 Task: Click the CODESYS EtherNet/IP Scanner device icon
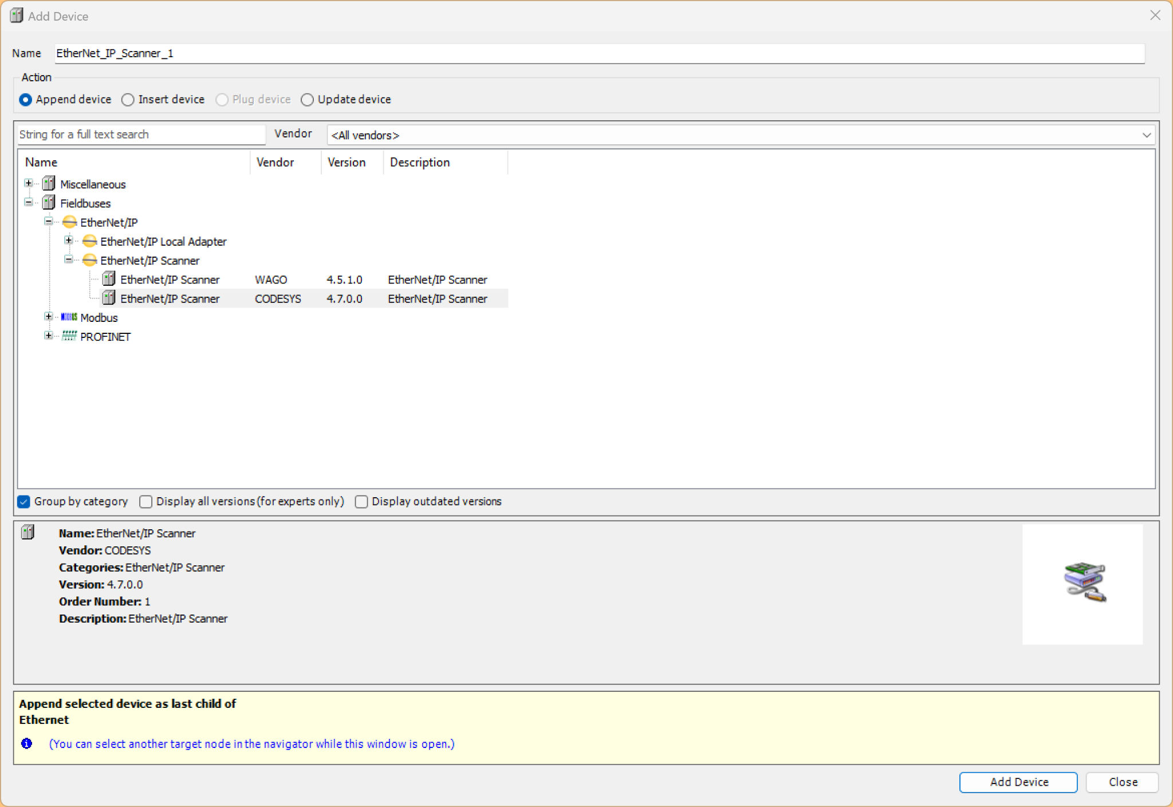109,298
